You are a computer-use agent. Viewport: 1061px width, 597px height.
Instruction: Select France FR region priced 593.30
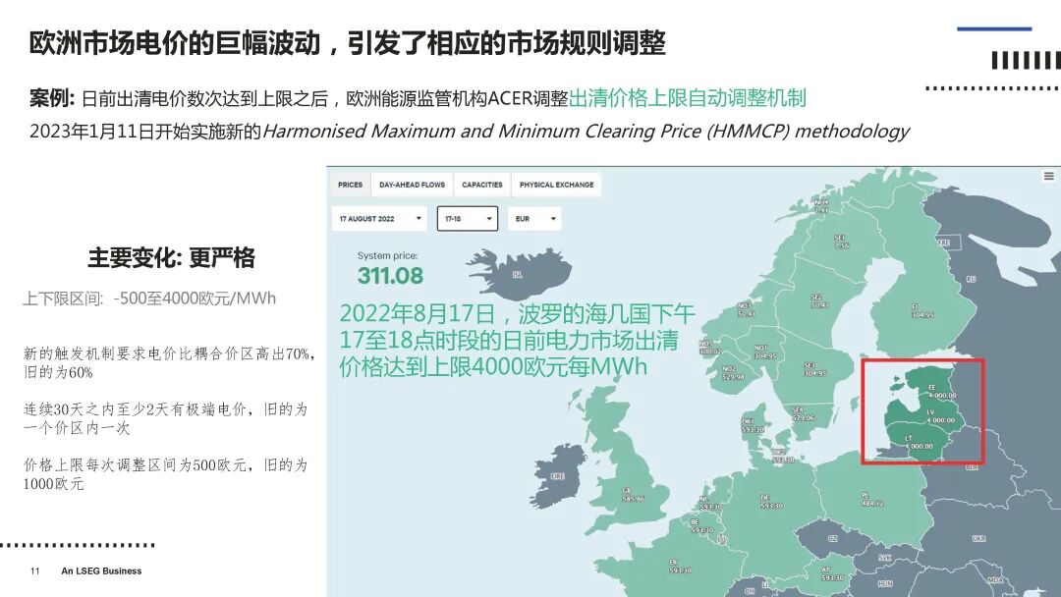coord(680,566)
